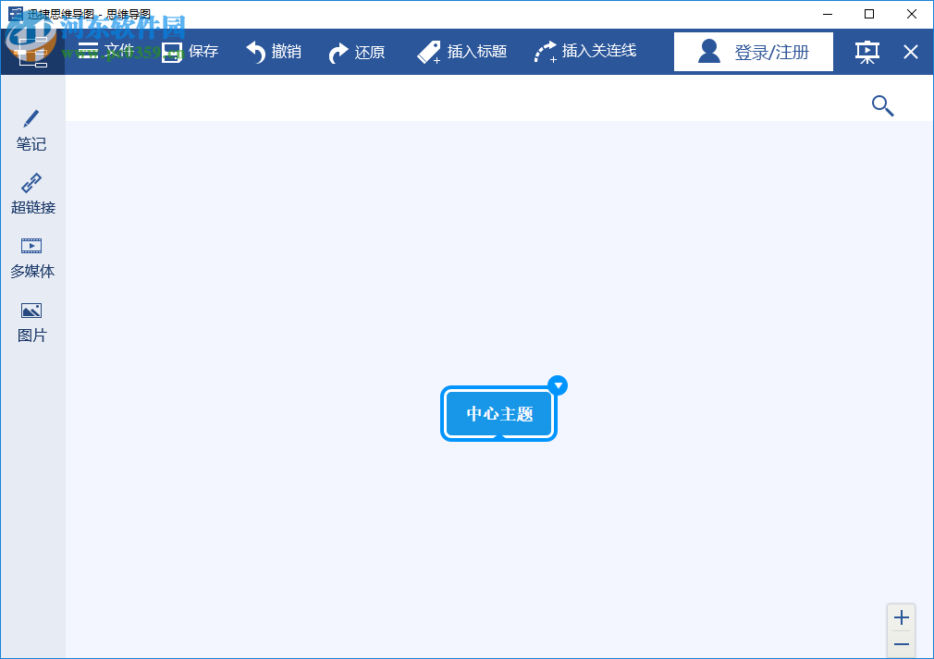The width and height of the screenshot is (934, 659).
Task: Click the layout thumbnail icon top left
Action: [x=34, y=52]
